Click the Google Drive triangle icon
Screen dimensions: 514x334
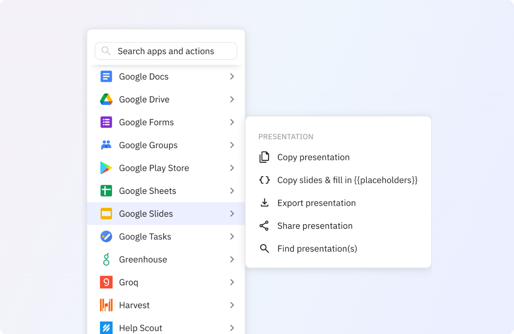tap(106, 99)
